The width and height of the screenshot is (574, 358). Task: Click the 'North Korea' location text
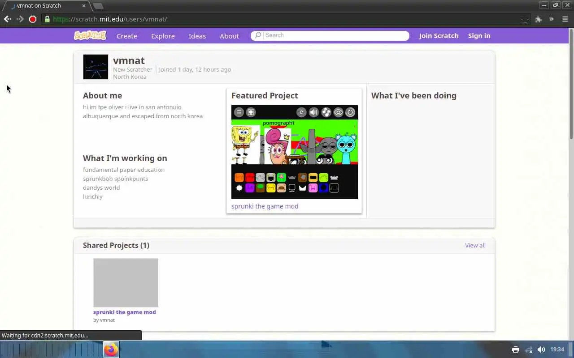click(130, 77)
